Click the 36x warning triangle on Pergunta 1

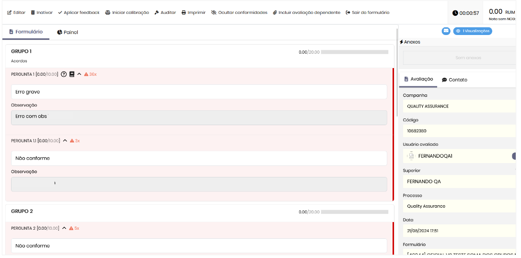click(x=86, y=74)
